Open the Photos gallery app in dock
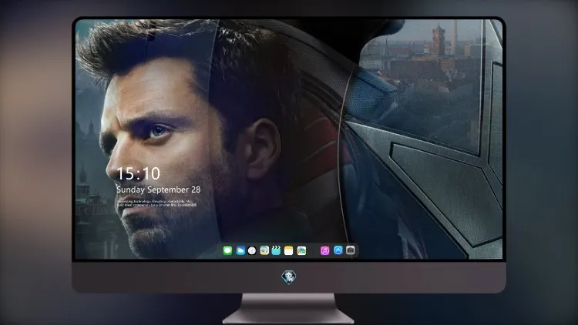The image size is (578, 325). click(x=301, y=250)
